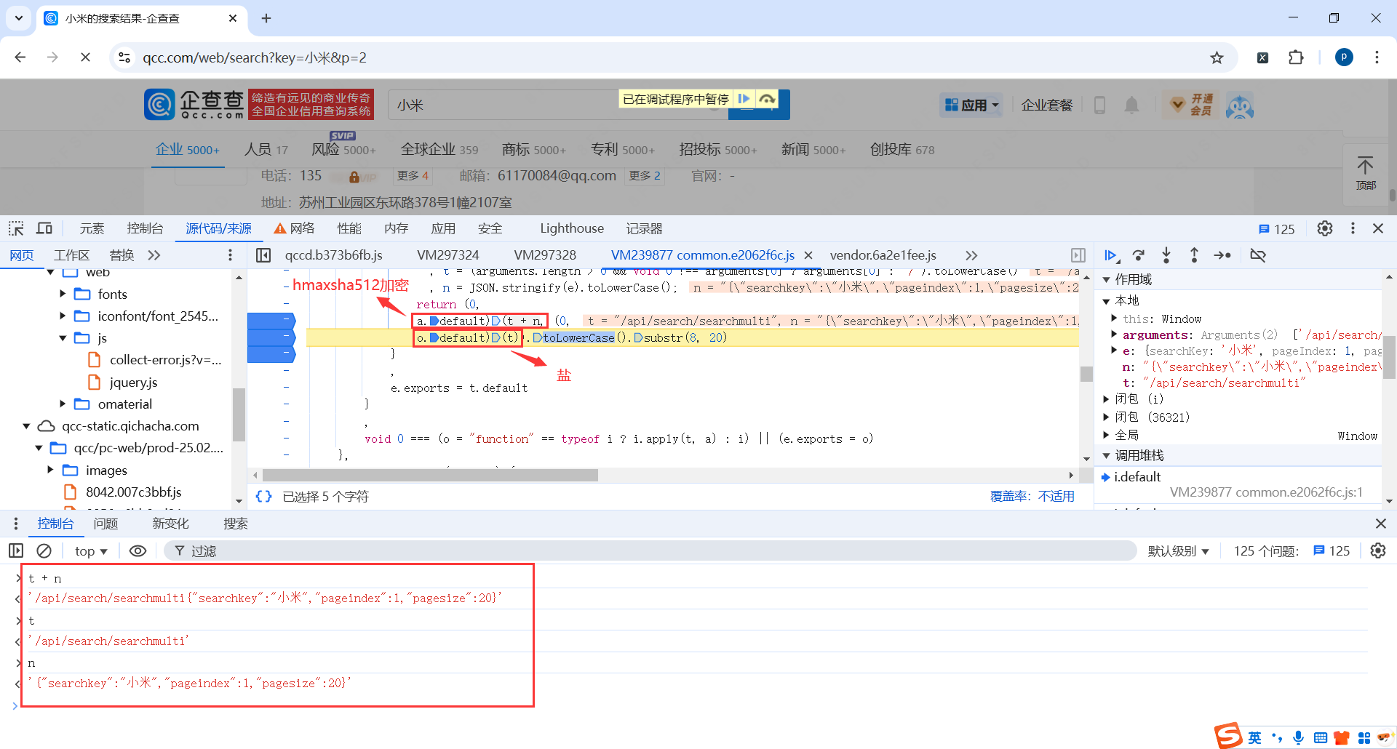Resume script execution in debugger toolbar
The width and height of the screenshot is (1397, 749).
pos(1110,255)
